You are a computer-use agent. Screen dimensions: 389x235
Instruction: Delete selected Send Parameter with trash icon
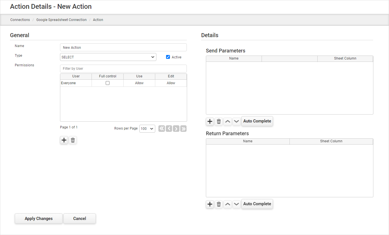(x=219, y=121)
